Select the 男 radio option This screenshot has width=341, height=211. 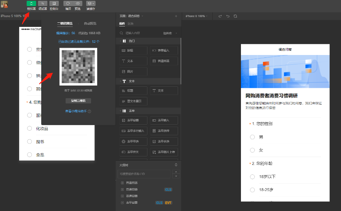[252, 137]
